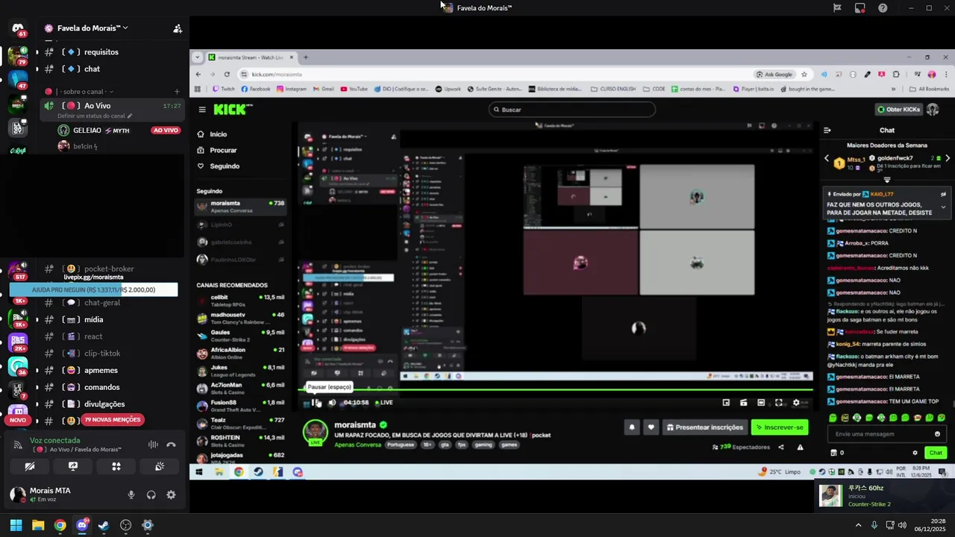This screenshot has width=955, height=537.
Task: Open the All Bookmarks folder
Action: pos(930,89)
